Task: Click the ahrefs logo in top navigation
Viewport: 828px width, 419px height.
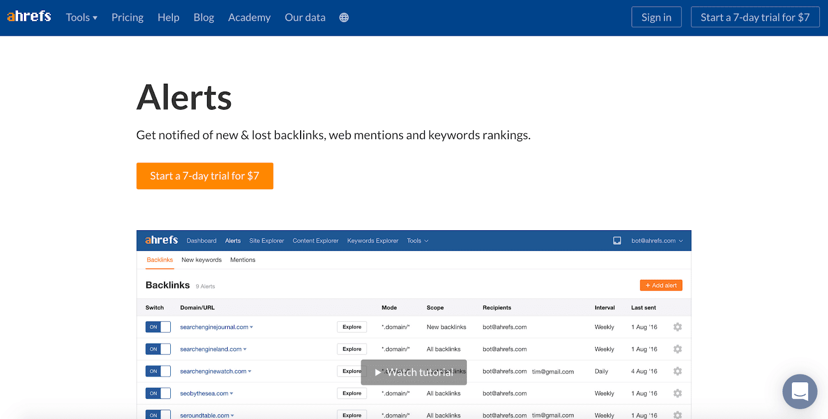Action: (x=29, y=17)
